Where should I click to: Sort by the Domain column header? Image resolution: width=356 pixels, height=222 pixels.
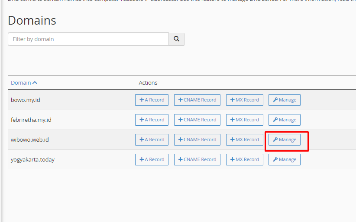tap(21, 82)
